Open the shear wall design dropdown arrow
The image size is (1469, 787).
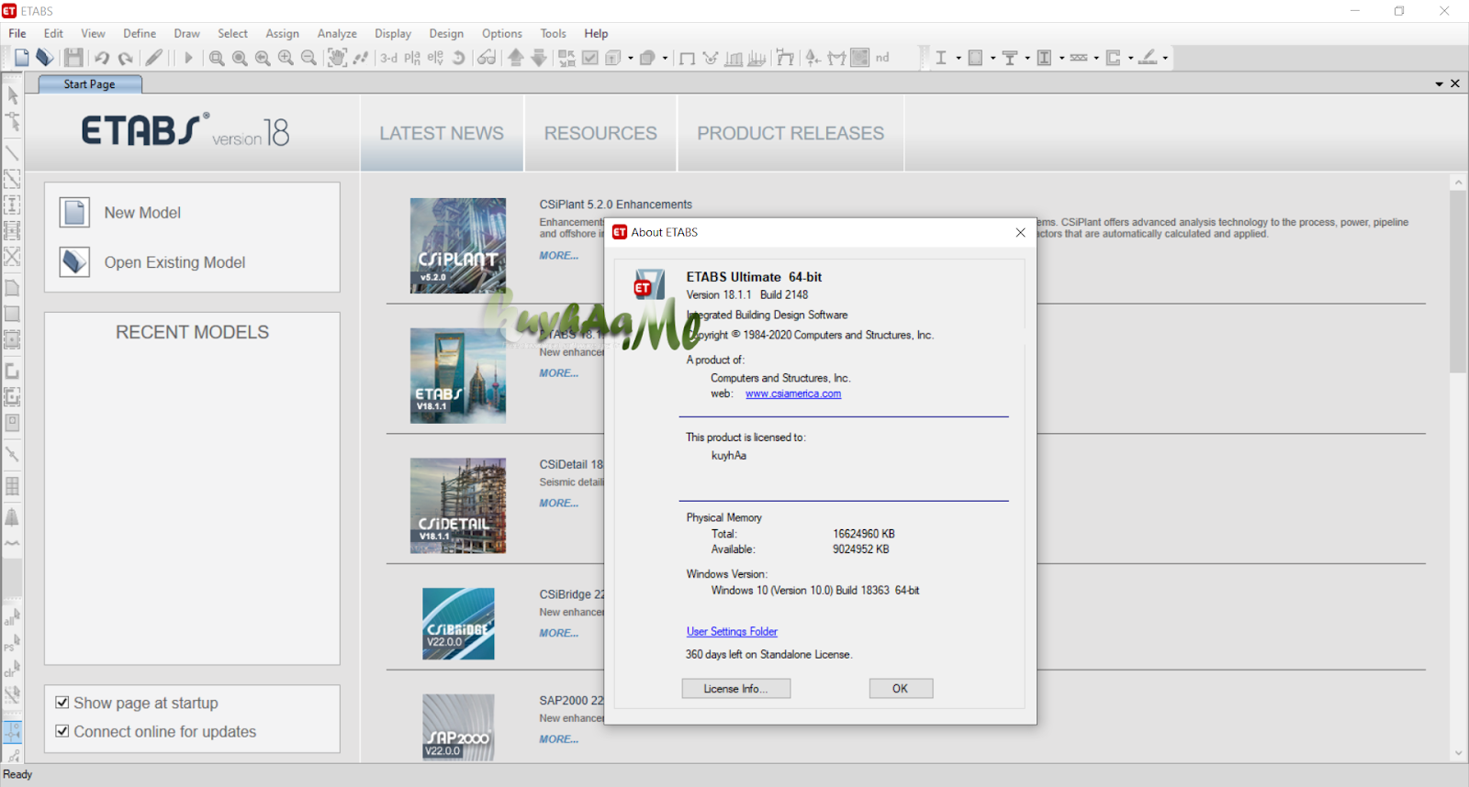coord(1130,58)
